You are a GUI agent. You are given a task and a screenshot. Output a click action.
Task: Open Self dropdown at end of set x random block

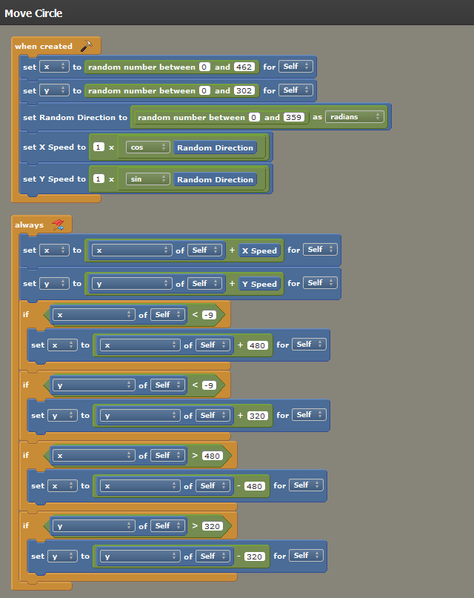point(296,67)
